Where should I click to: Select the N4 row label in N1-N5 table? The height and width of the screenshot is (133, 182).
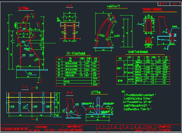[59, 72]
